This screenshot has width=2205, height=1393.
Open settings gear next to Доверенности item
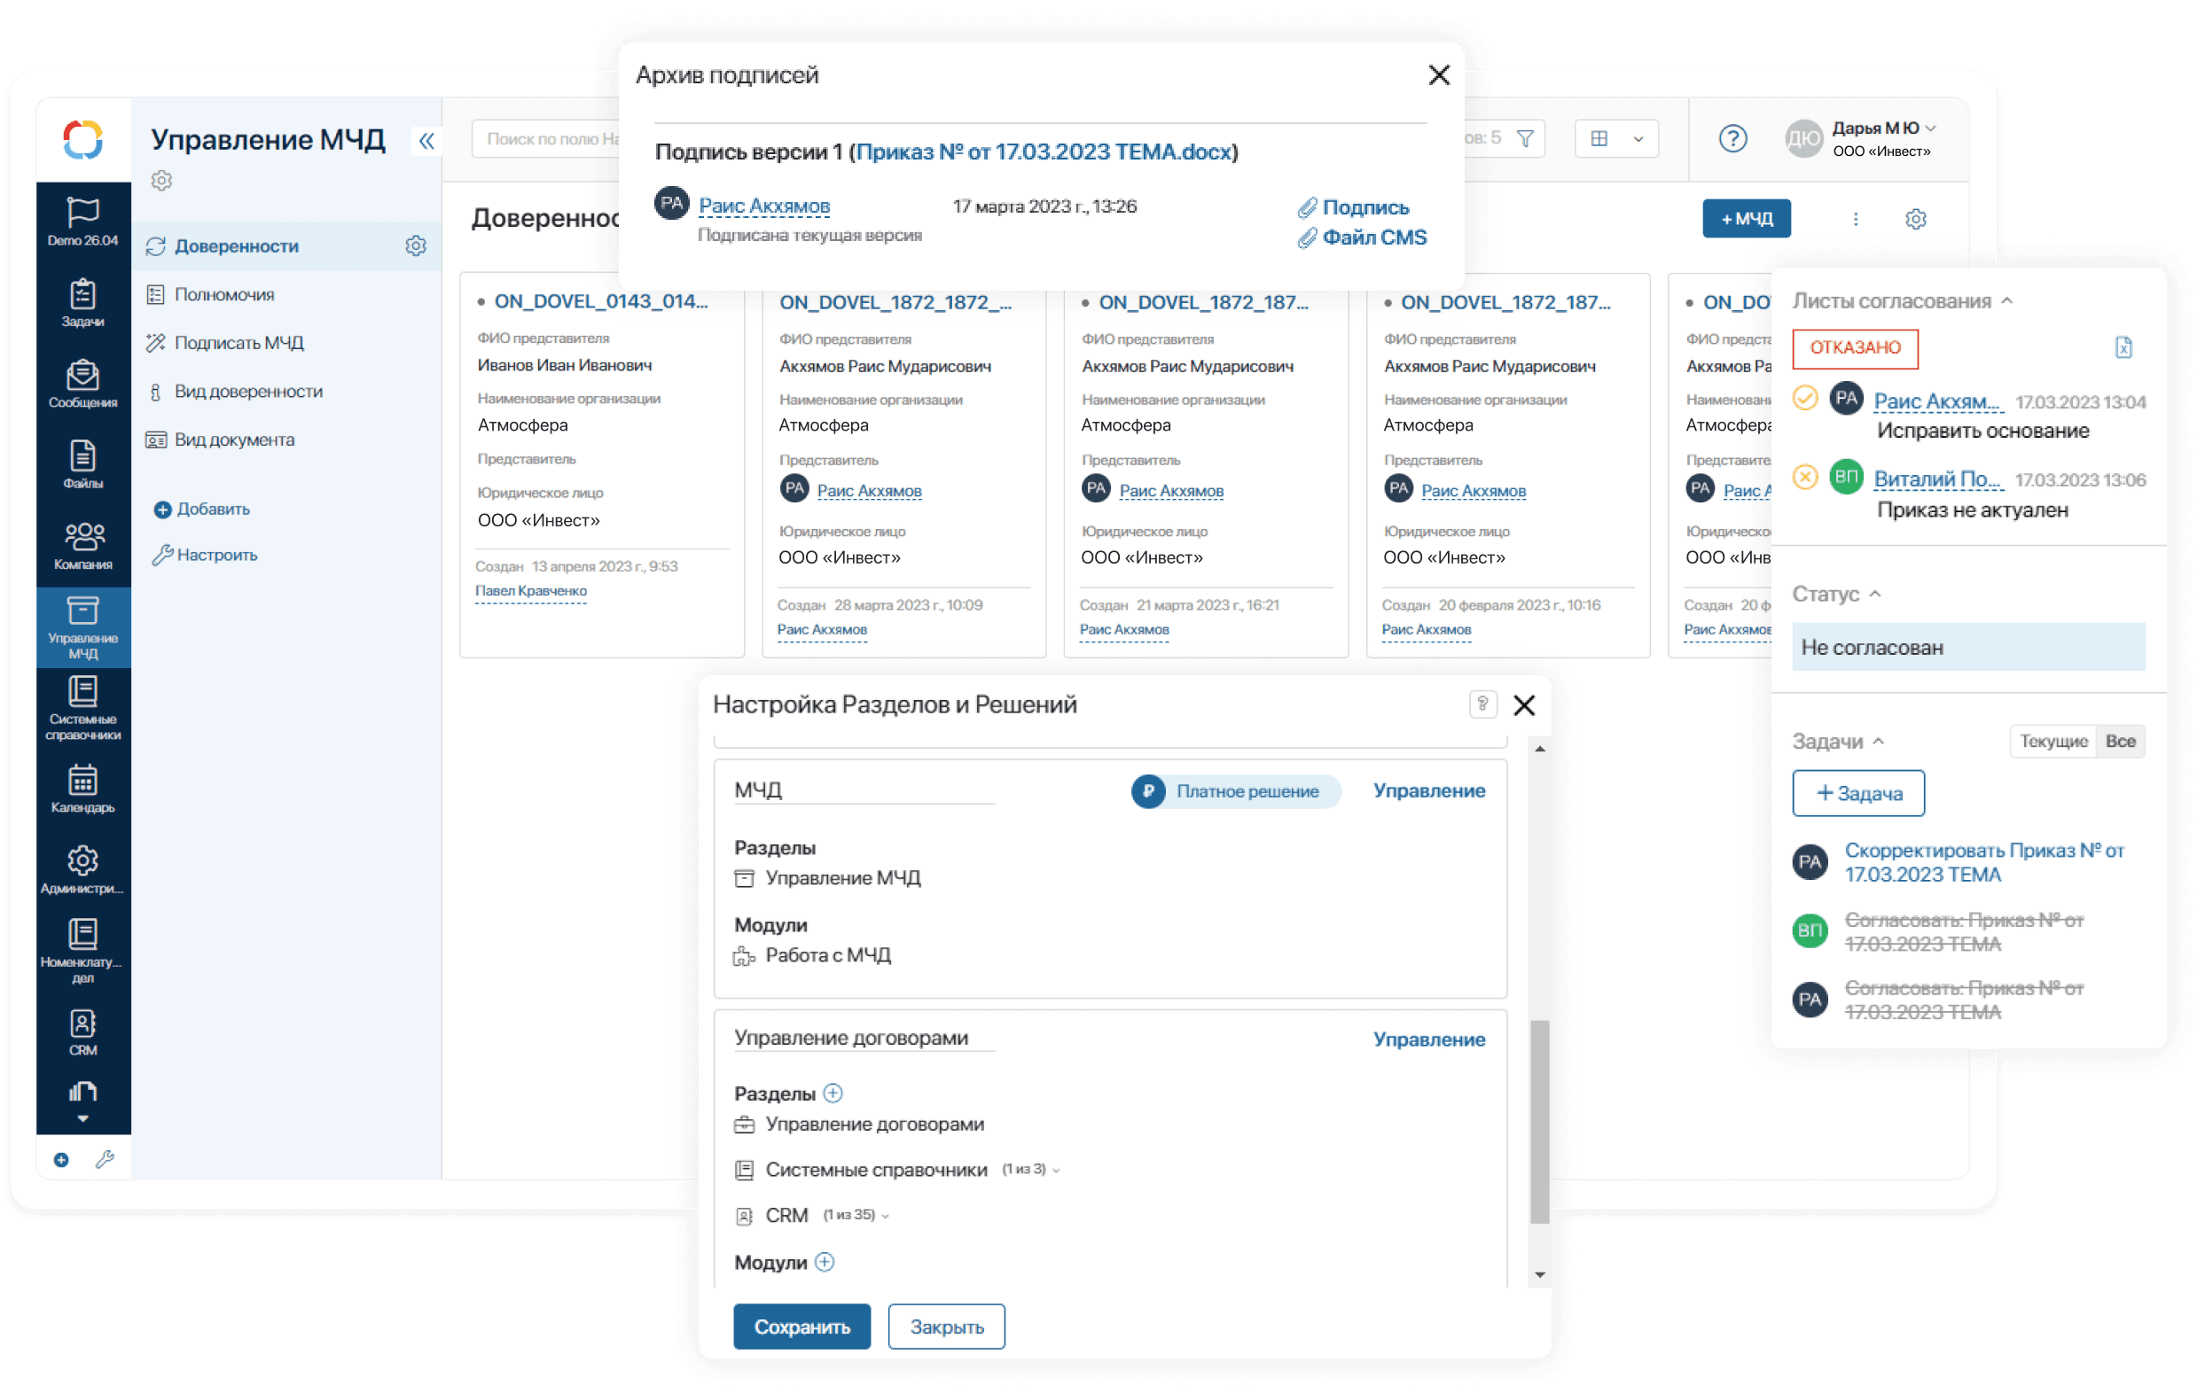416,246
